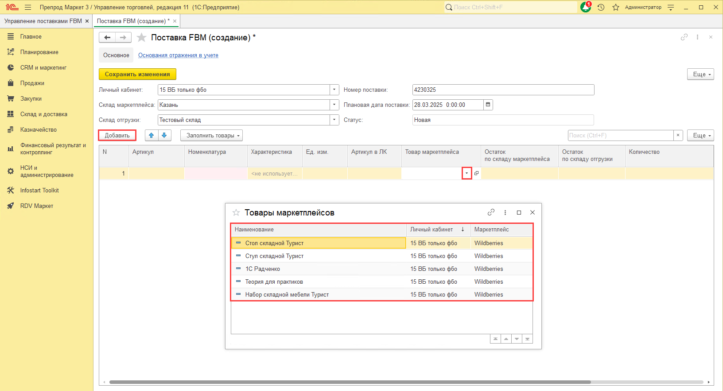Sort popup list by Наименование column header
The width and height of the screenshot is (723, 391).
pyautogui.click(x=319, y=229)
